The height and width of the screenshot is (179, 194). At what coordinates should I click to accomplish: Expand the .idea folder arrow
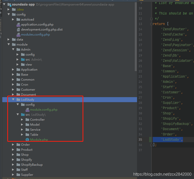tap(9, 9)
